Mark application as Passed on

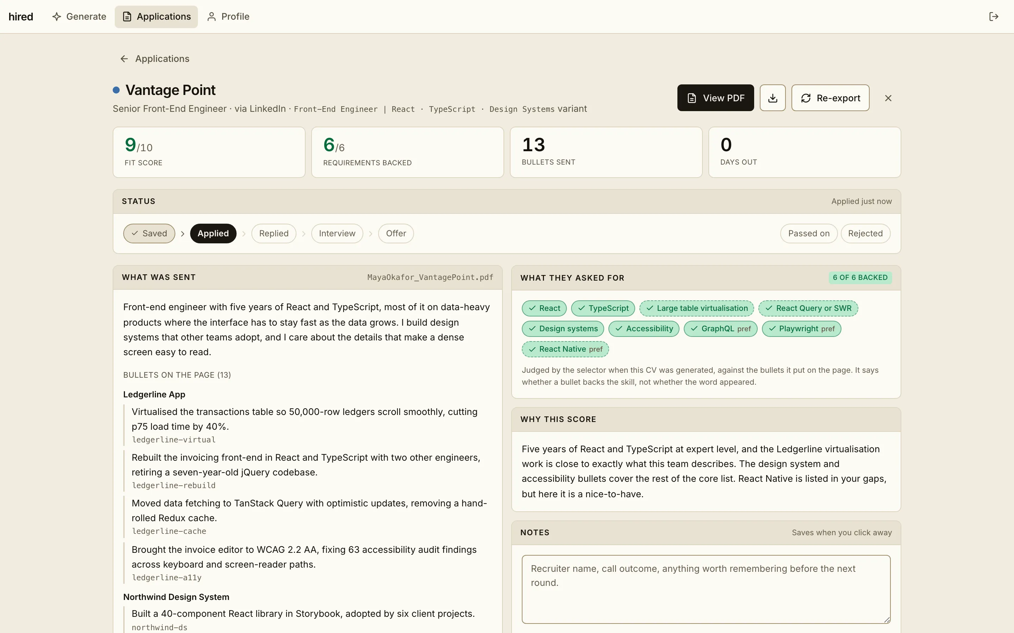[x=808, y=233]
